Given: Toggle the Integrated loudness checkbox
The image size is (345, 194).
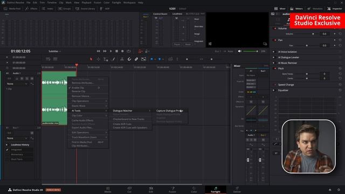Looking at the screenshot, I should (7, 150).
